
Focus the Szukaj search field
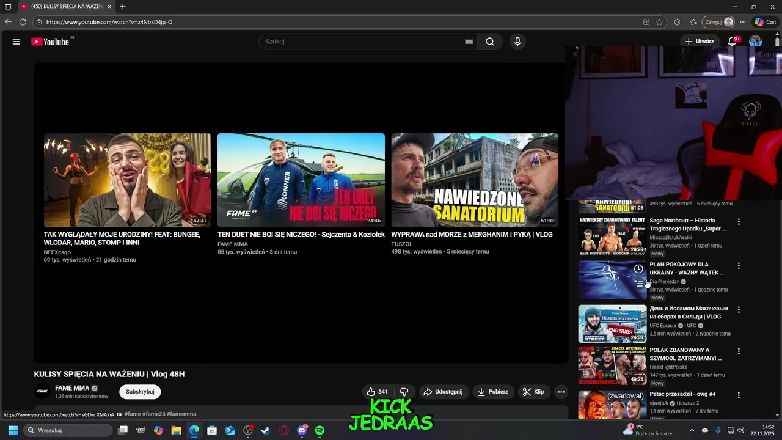pyautogui.click(x=364, y=42)
